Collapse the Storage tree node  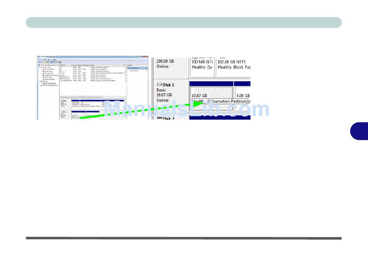pyautogui.click(x=40, y=81)
